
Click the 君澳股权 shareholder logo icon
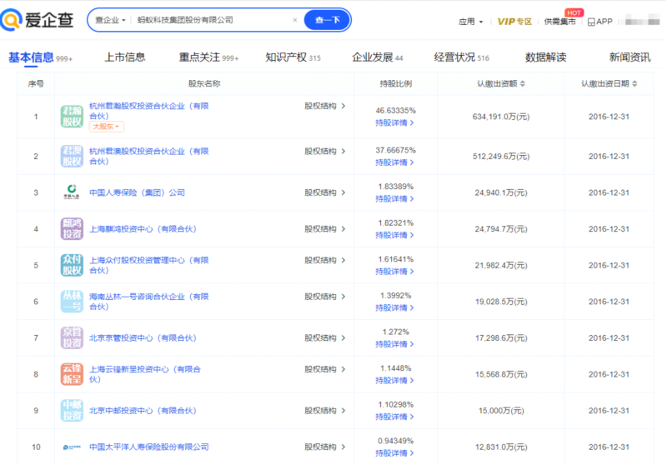pos(72,156)
